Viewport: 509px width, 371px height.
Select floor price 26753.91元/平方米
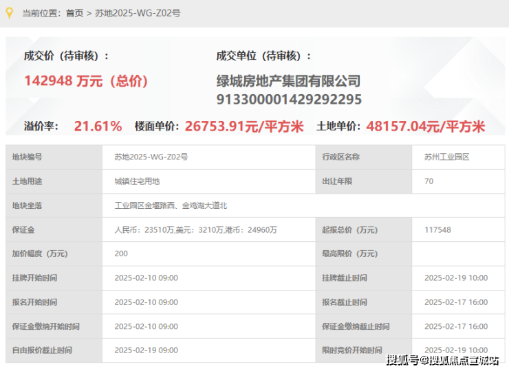[244, 126]
